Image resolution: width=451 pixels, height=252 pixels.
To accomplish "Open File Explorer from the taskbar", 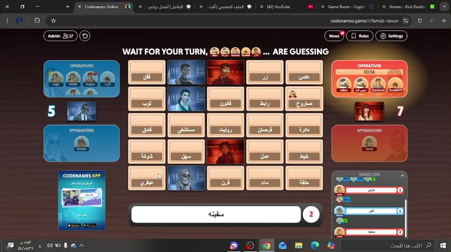I will 299,246.
